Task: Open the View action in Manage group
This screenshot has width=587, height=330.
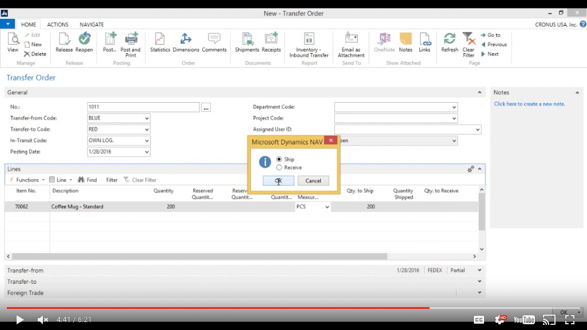Action: point(13,42)
